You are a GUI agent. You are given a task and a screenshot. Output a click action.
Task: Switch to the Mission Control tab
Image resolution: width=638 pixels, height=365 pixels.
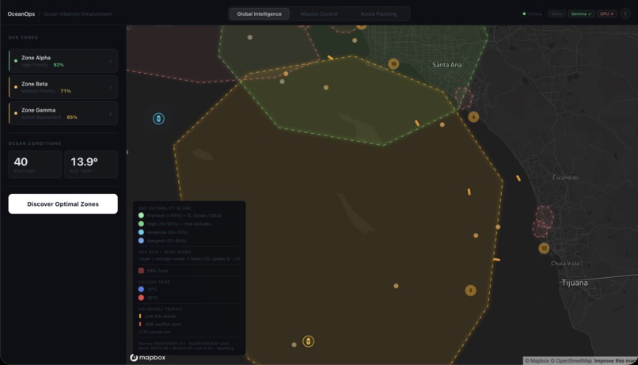[x=319, y=13]
